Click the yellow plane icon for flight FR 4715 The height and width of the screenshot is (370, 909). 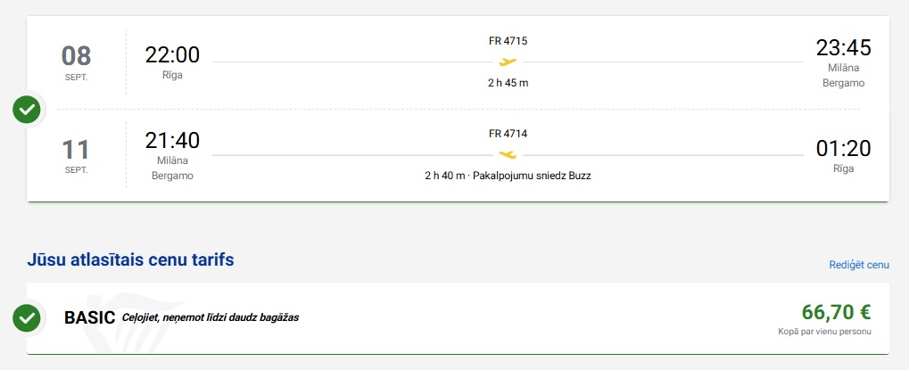(508, 62)
